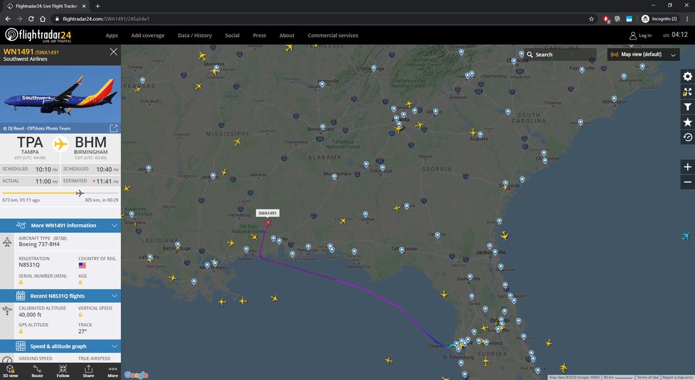The width and height of the screenshot is (695, 380).
Task: Click the Southwest aircraft photo
Action: point(60,100)
